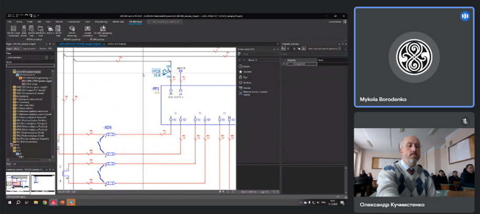Click Insert center favorite star outline button
The width and height of the screenshot is (480, 214).
pyautogui.click(x=239, y=60)
